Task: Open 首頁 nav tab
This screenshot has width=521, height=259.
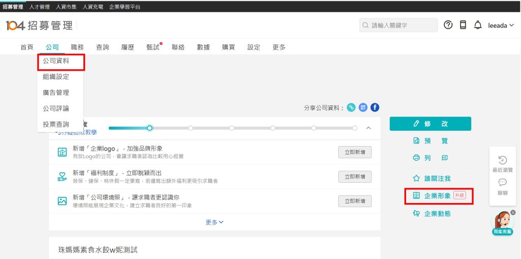Action: tap(26, 47)
